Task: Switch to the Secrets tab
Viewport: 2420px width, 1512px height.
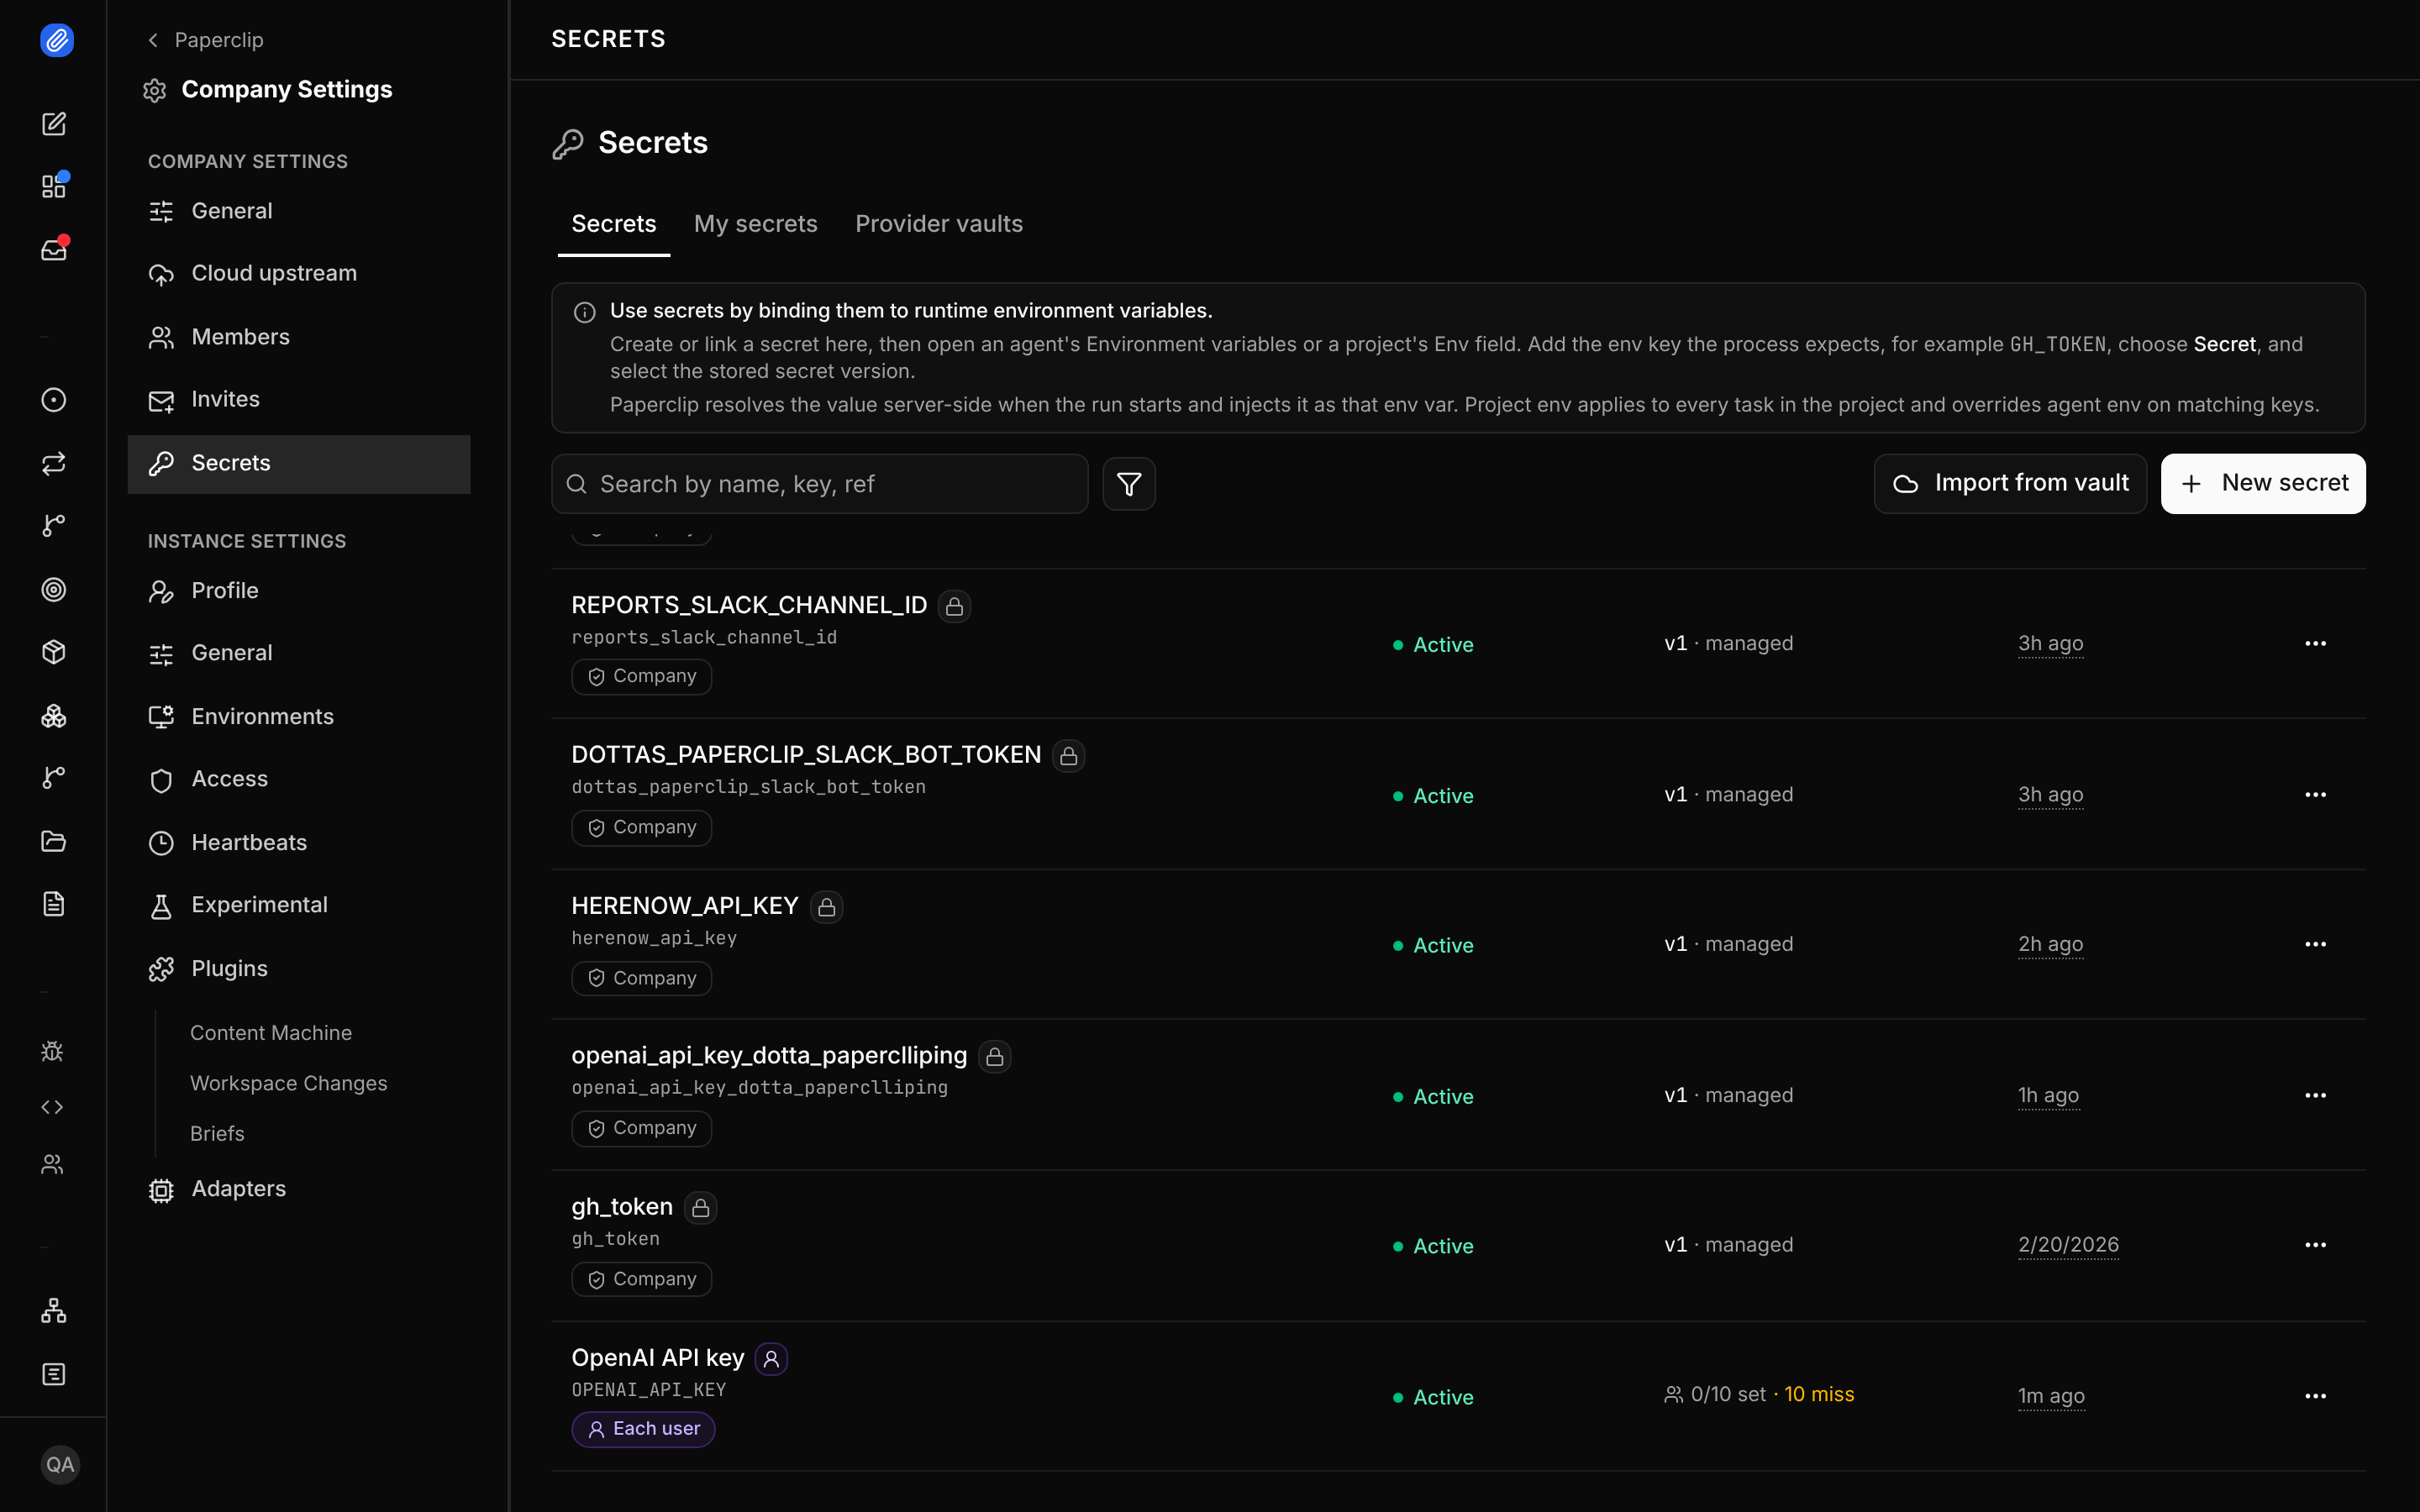Action: pos(614,224)
